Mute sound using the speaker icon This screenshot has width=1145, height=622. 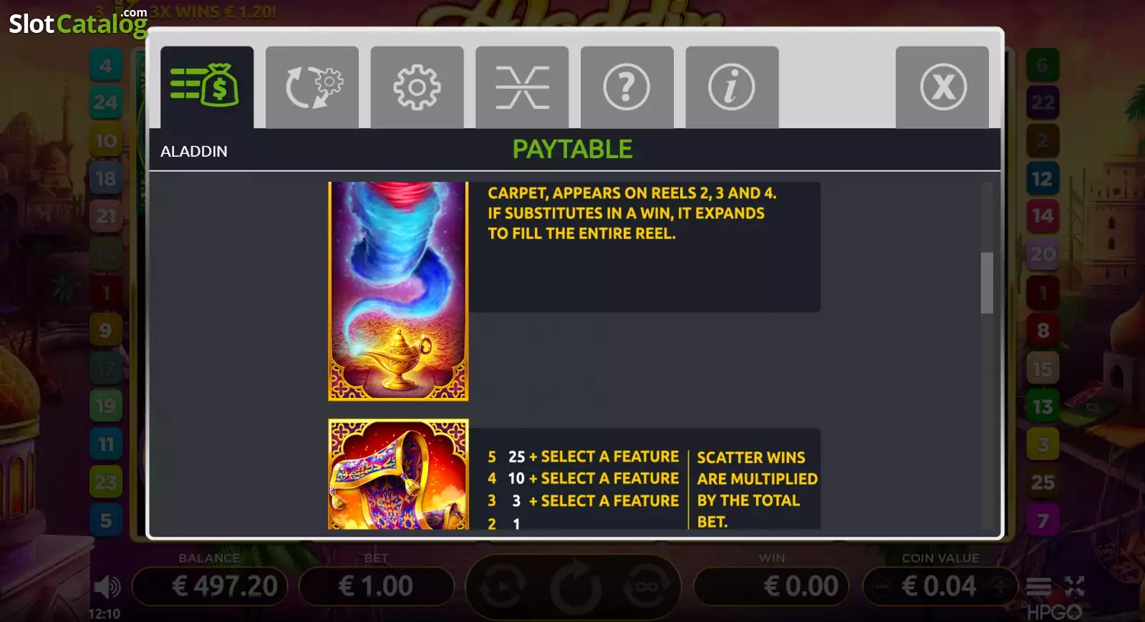[107, 588]
